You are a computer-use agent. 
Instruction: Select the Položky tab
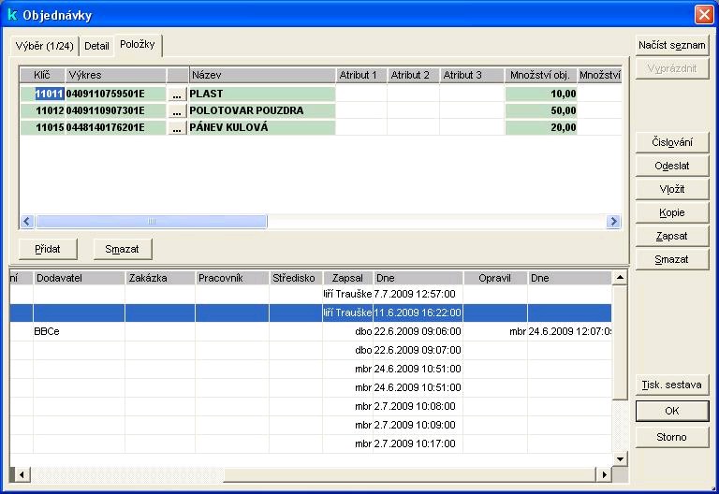coord(138,45)
